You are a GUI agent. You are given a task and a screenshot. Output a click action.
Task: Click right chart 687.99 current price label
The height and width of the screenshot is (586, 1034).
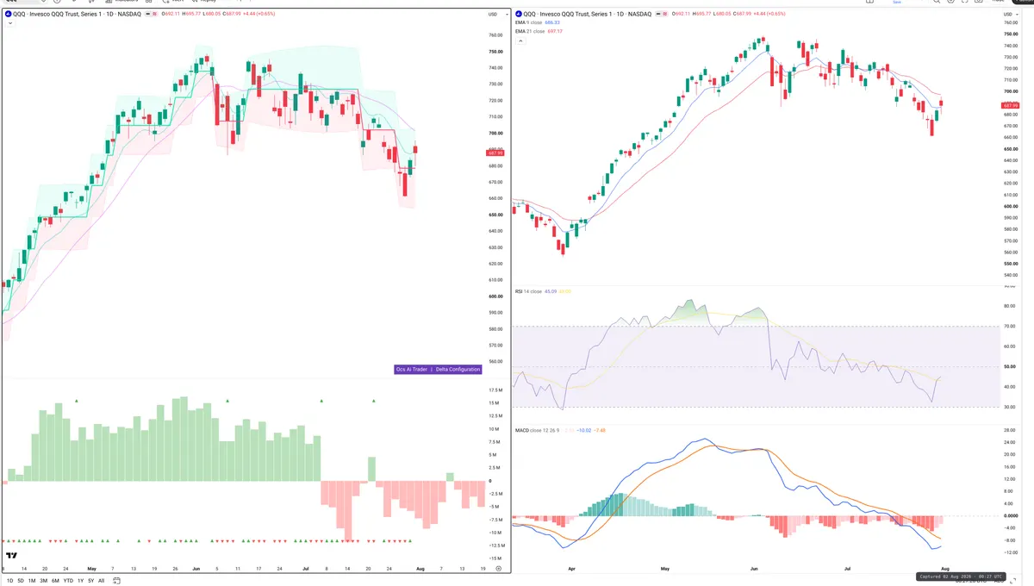1012,105
